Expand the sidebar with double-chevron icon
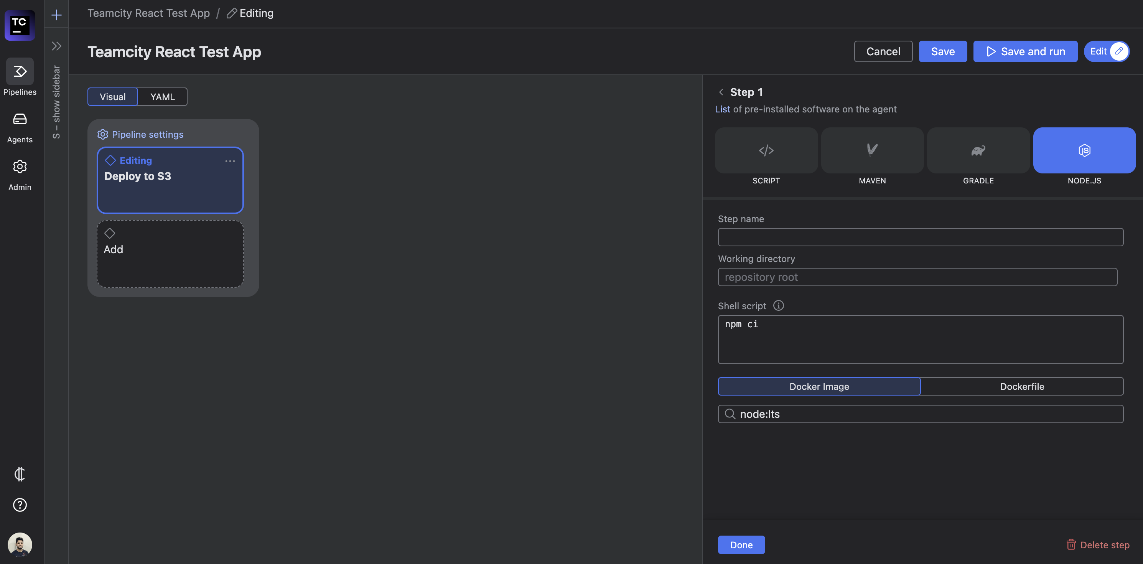The width and height of the screenshot is (1143, 564). point(56,46)
